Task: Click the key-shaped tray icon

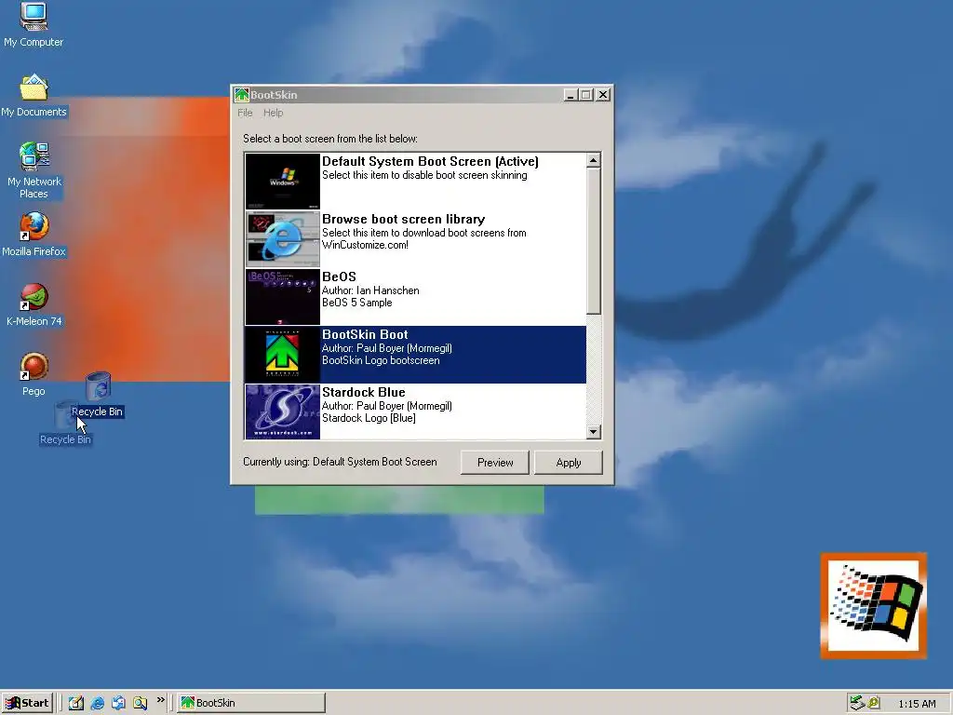Action: point(874,703)
